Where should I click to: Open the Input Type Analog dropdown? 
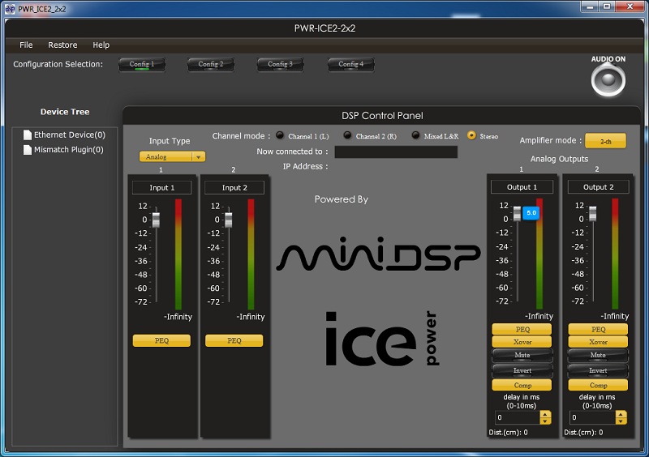(x=172, y=156)
